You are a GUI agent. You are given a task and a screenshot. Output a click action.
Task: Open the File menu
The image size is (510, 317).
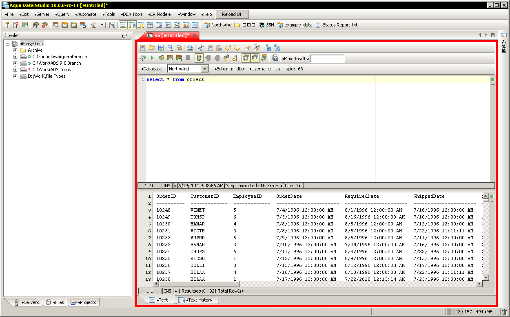(x=10, y=14)
